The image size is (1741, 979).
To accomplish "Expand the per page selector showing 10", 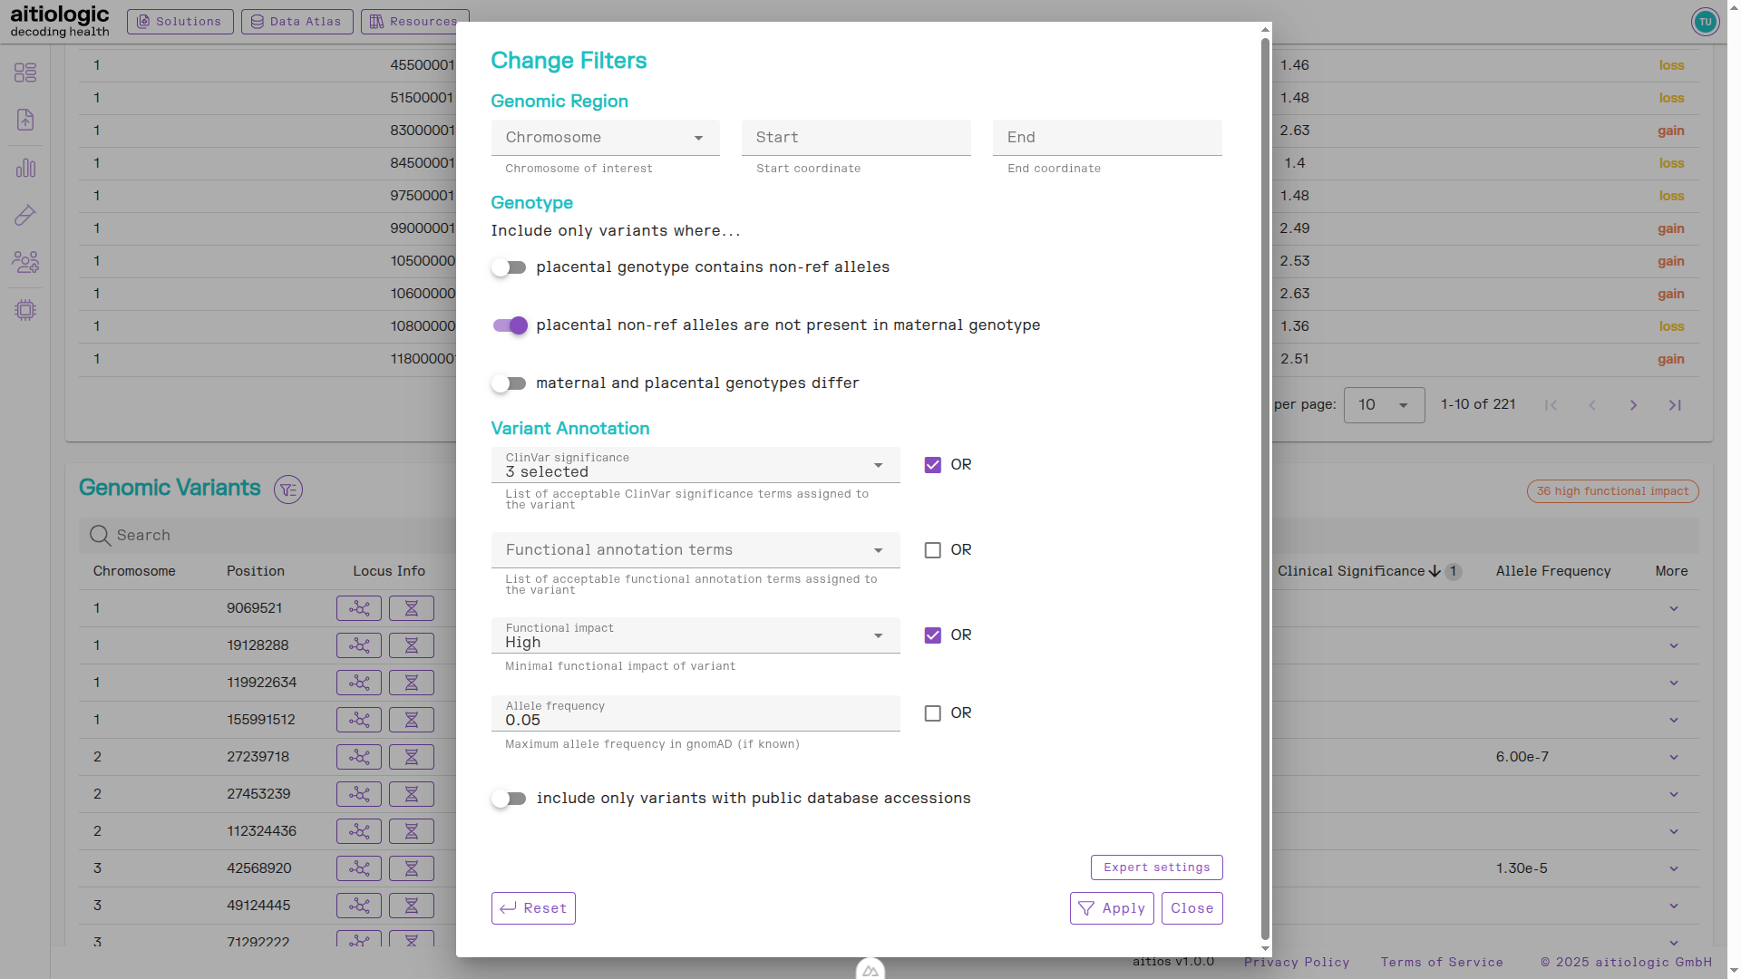I will tap(1384, 405).
